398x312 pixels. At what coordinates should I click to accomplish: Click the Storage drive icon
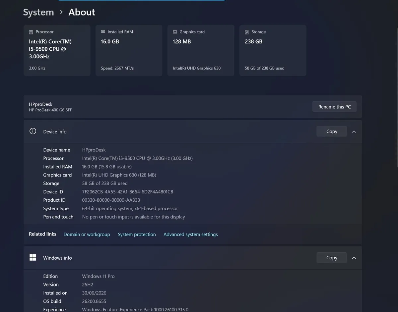tap(247, 32)
